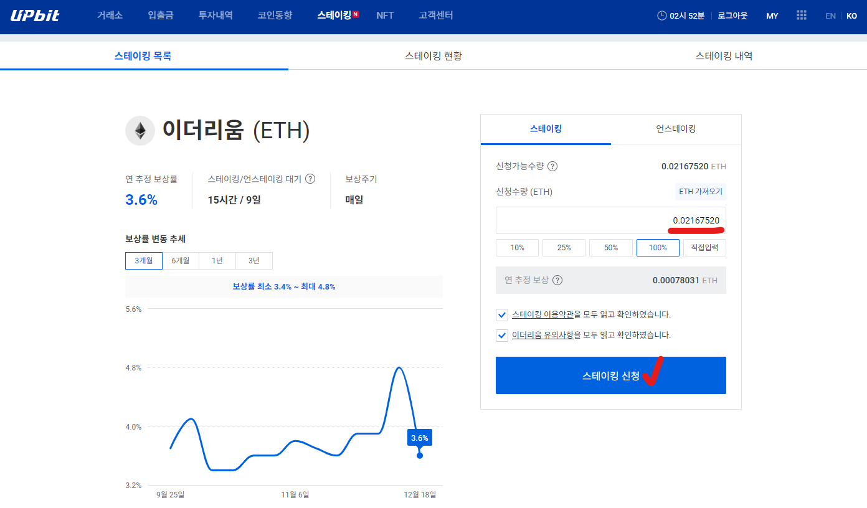
Task: Open the 거래소 menu
Action: (109, 16)
